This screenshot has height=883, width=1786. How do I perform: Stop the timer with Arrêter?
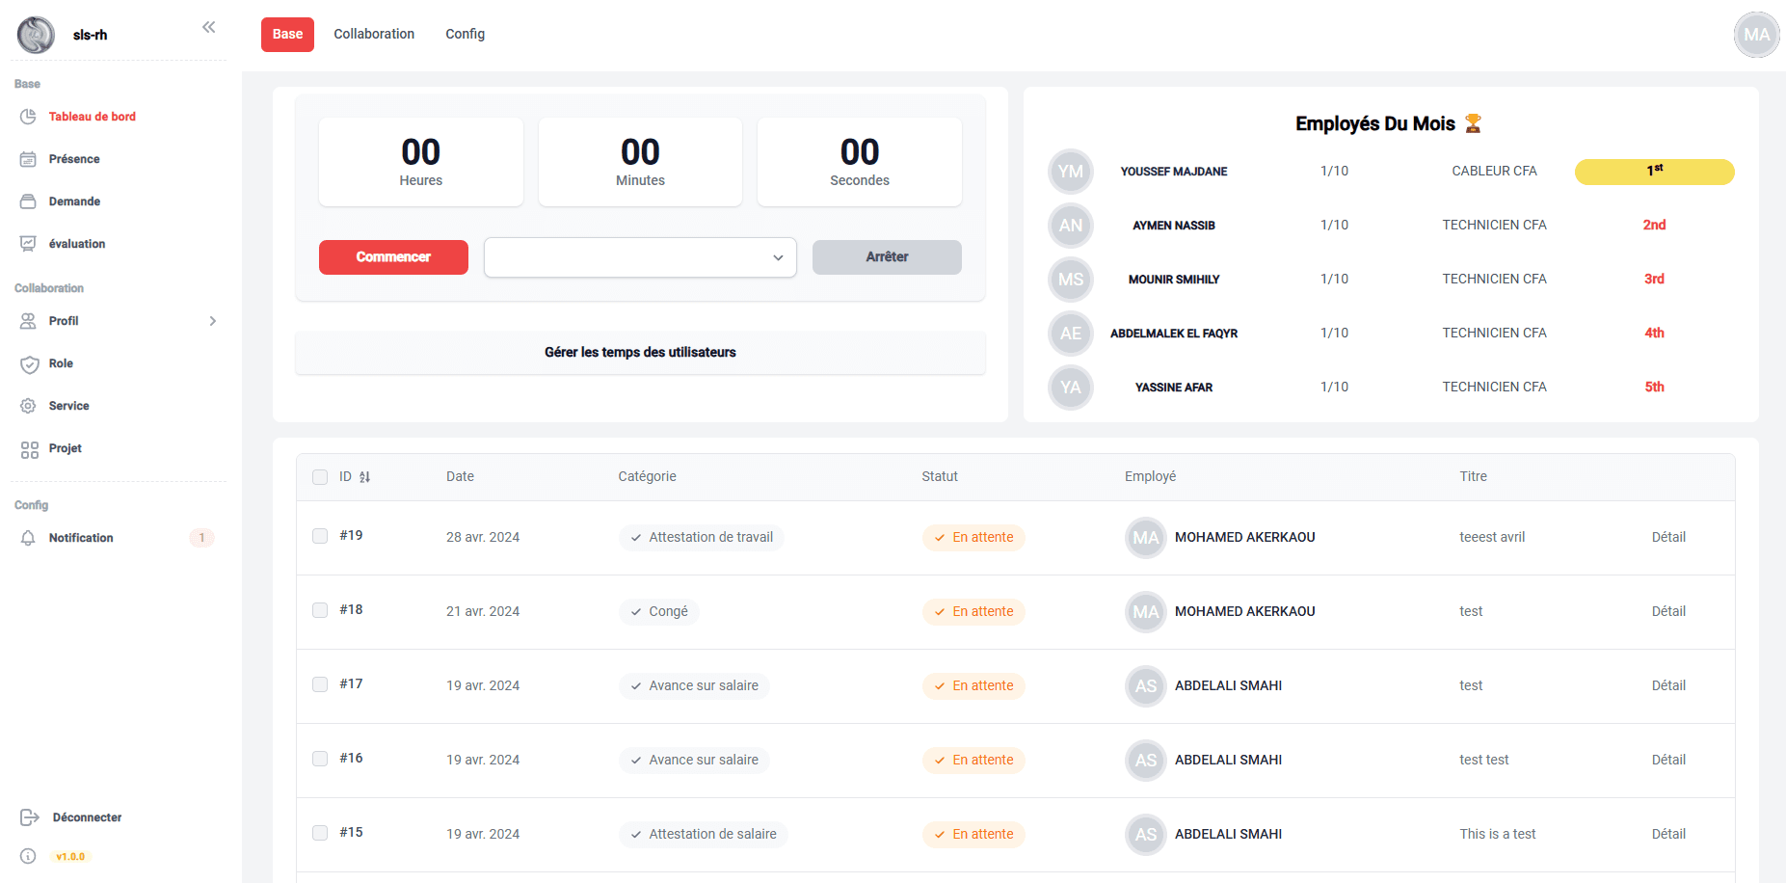pyautogui.click(x=887, y=257)
